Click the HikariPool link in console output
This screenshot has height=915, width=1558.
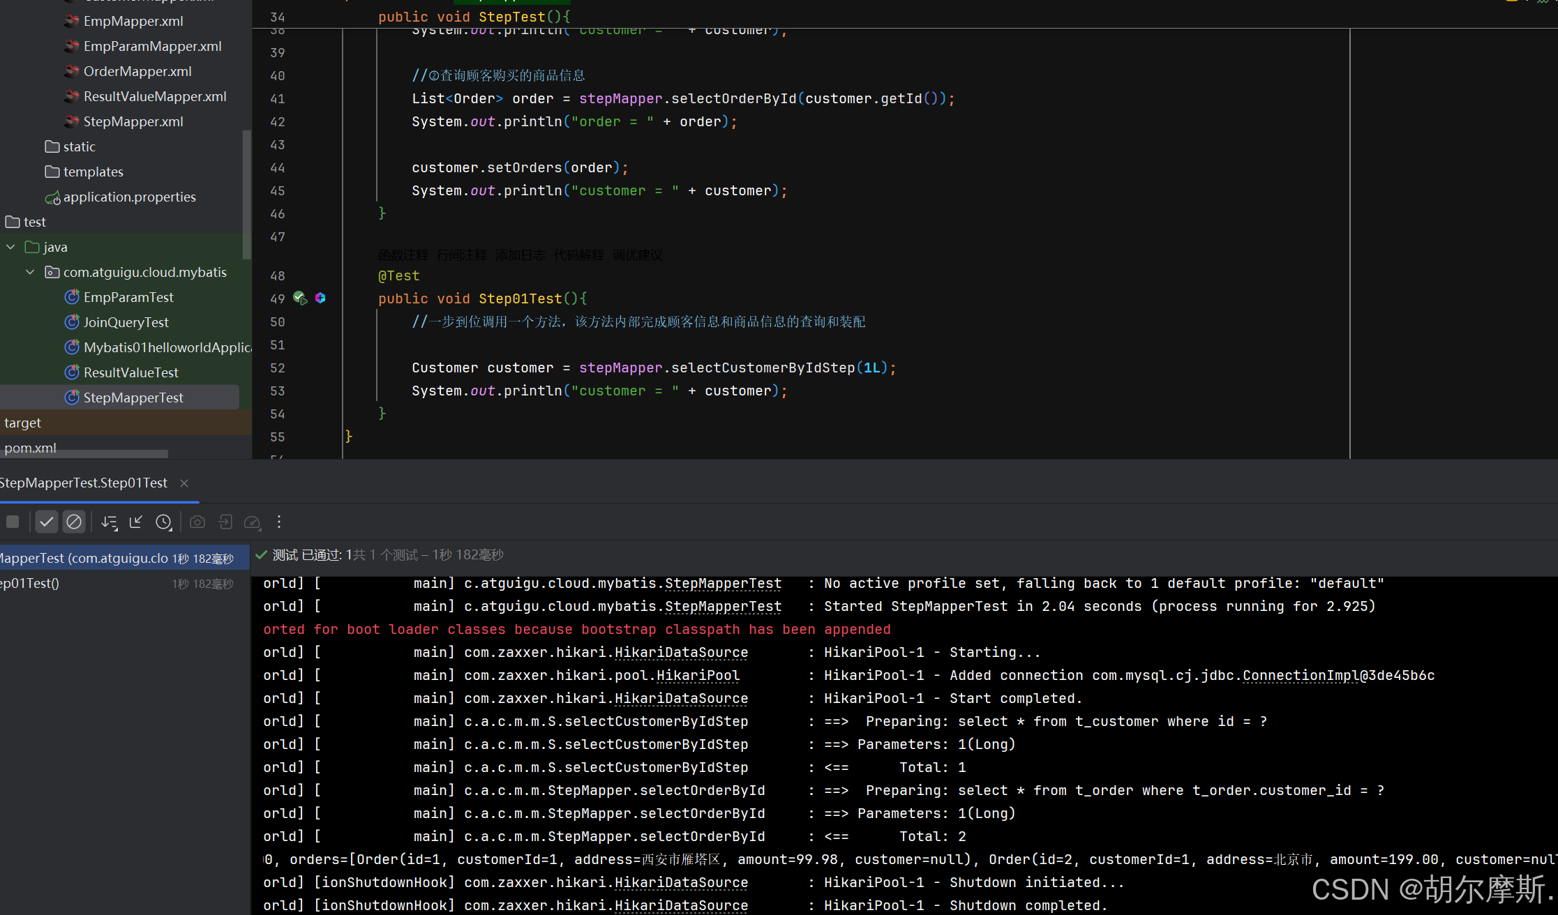(x=698, y=675)
